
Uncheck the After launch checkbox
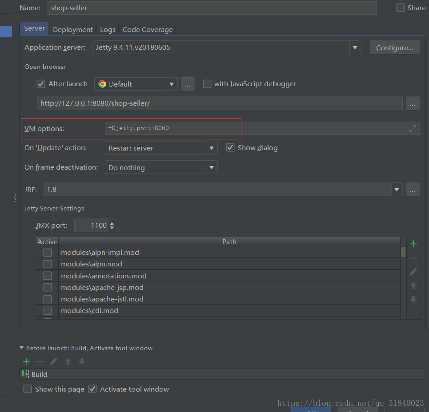[x=41, y=84]
